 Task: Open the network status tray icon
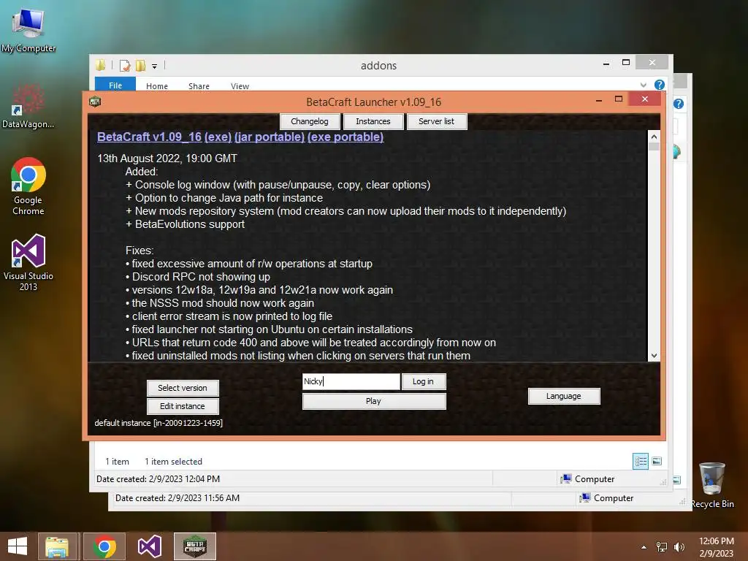coord(662,547)
